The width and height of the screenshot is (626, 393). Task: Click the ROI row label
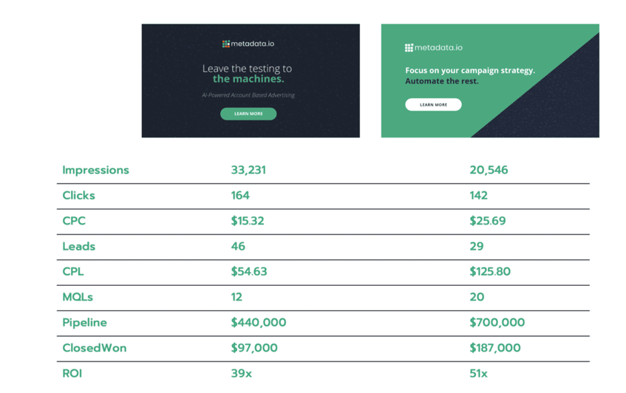[72, 373]
